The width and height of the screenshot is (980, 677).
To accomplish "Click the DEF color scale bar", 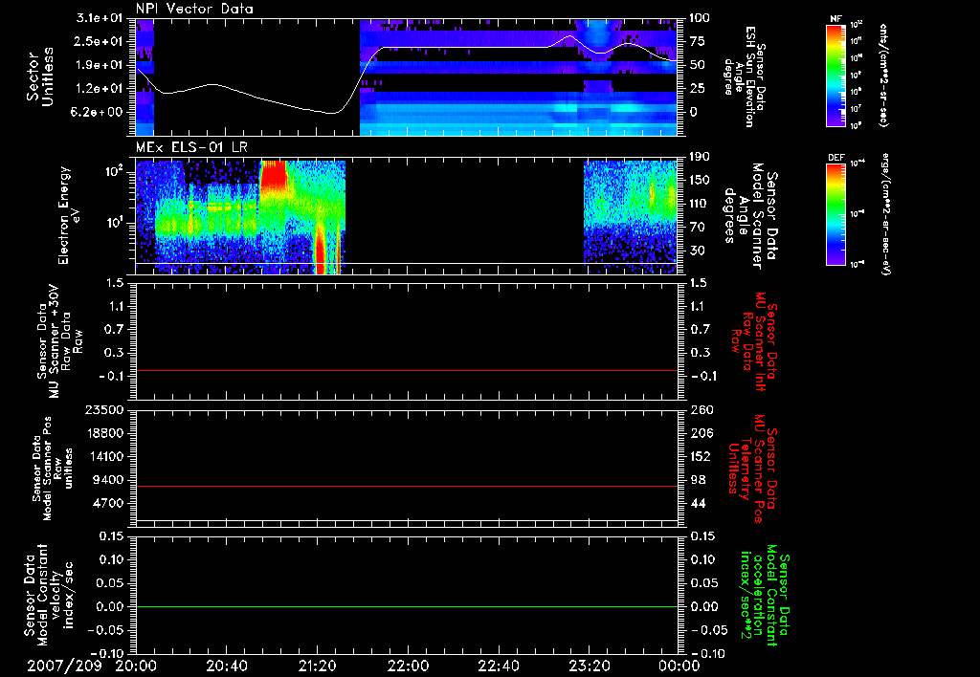I will click(x=835, y=215).
